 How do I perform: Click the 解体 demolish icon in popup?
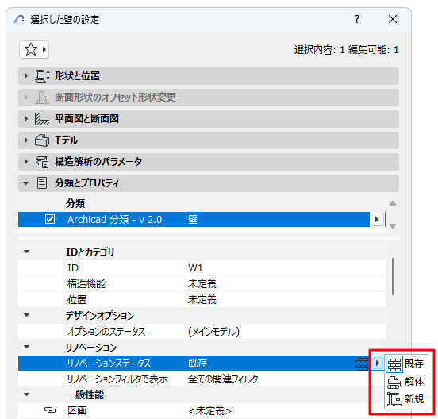click(x=394, y=382)
